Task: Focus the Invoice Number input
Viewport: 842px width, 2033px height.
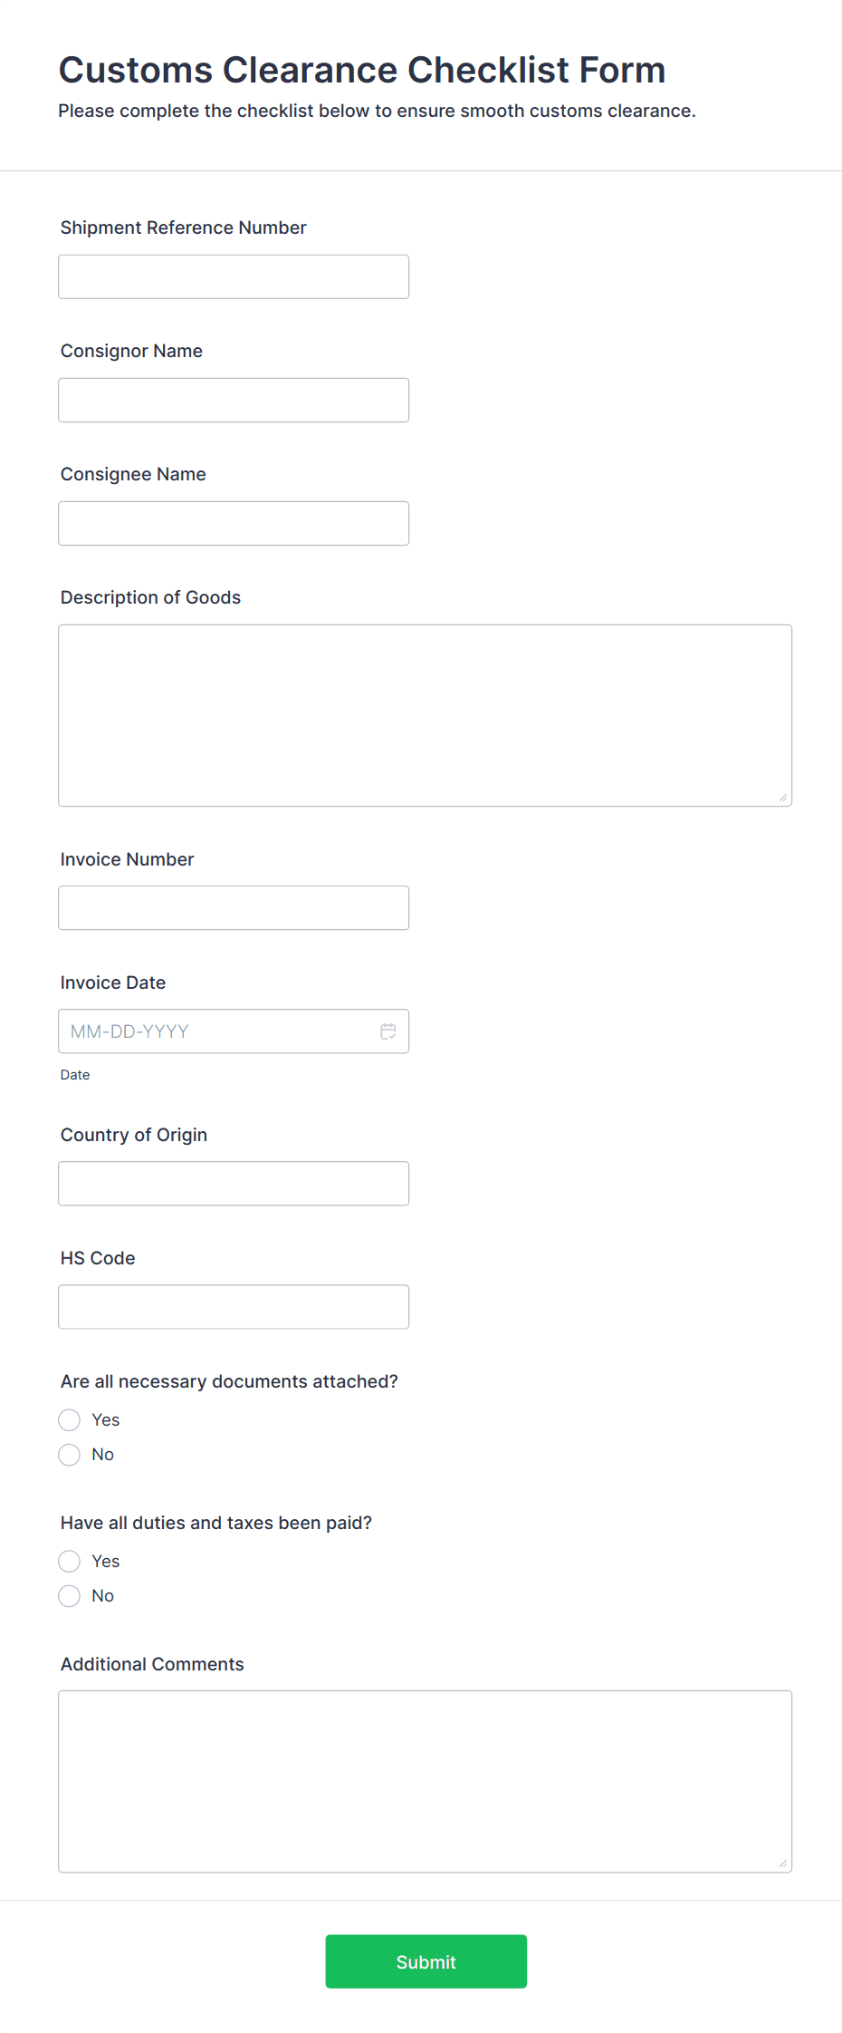Action: (234, 907)
